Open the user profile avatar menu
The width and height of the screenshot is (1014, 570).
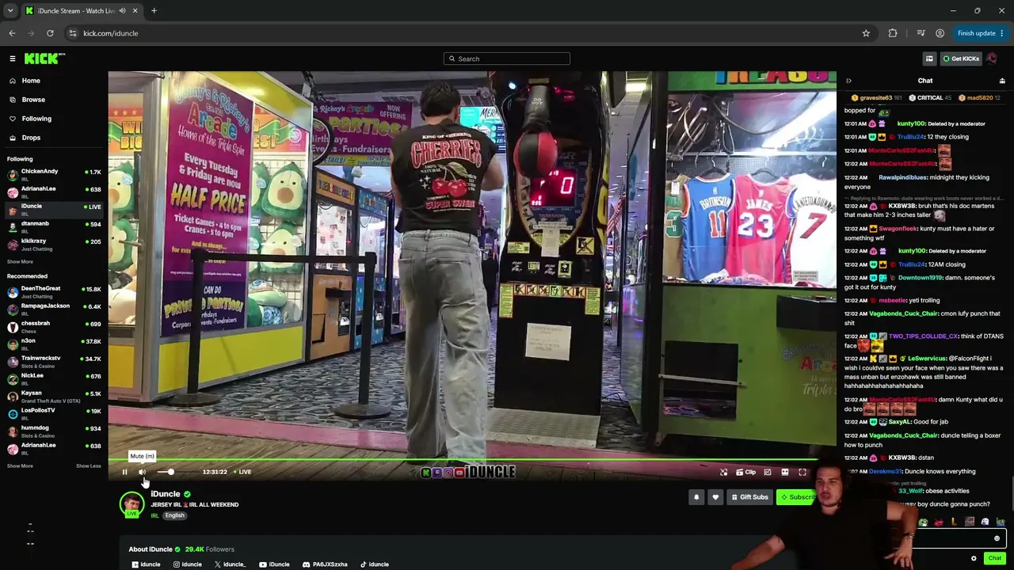993,59
